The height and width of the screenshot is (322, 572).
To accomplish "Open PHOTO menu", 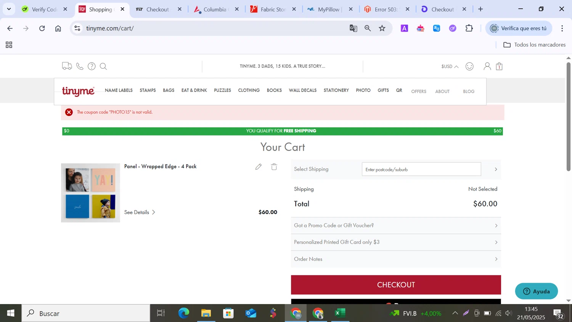I will [363, 90].
